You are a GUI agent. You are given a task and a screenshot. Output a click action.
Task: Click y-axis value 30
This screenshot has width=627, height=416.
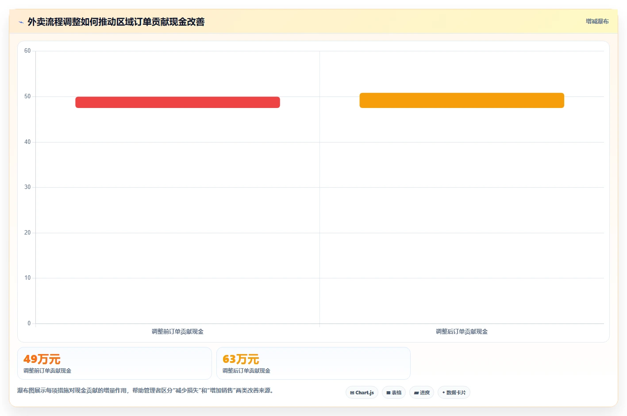(27, 187)
